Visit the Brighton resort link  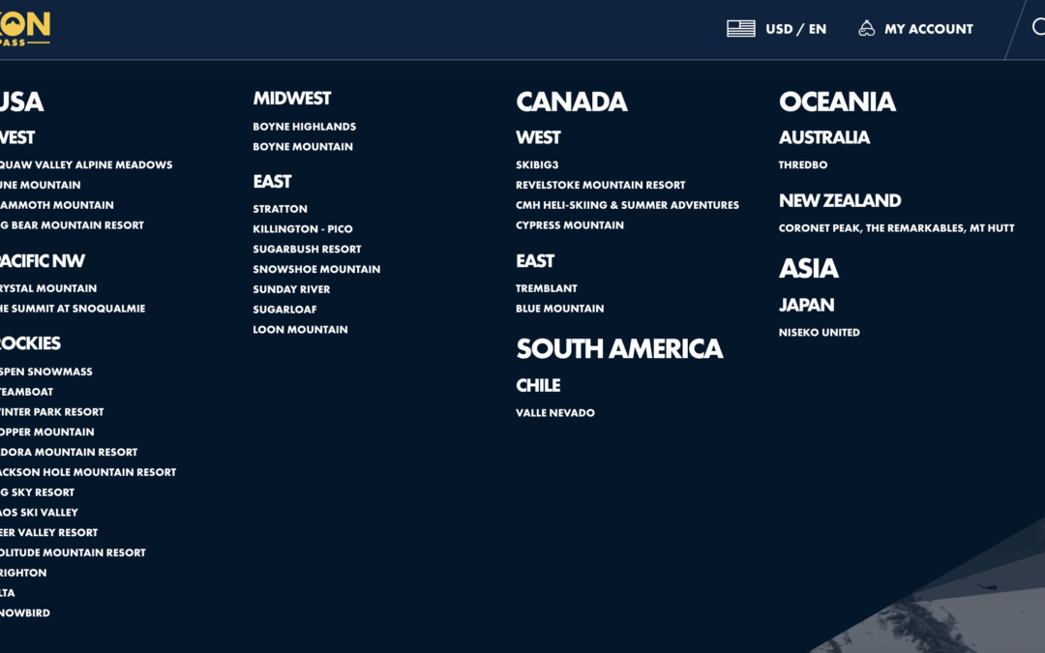click(23, 573)
